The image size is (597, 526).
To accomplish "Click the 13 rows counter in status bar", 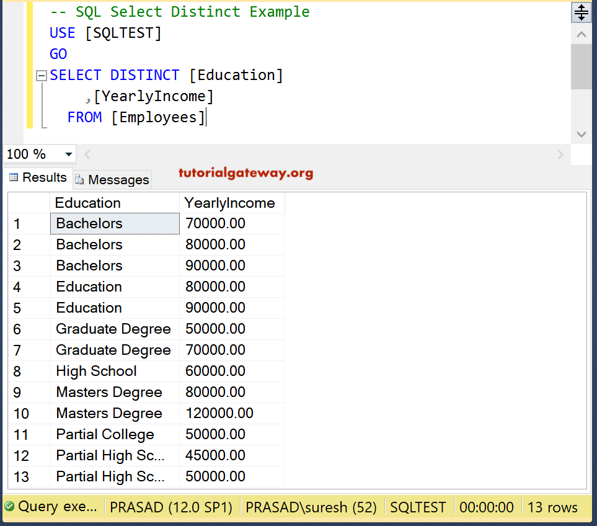I will point(552,507).
